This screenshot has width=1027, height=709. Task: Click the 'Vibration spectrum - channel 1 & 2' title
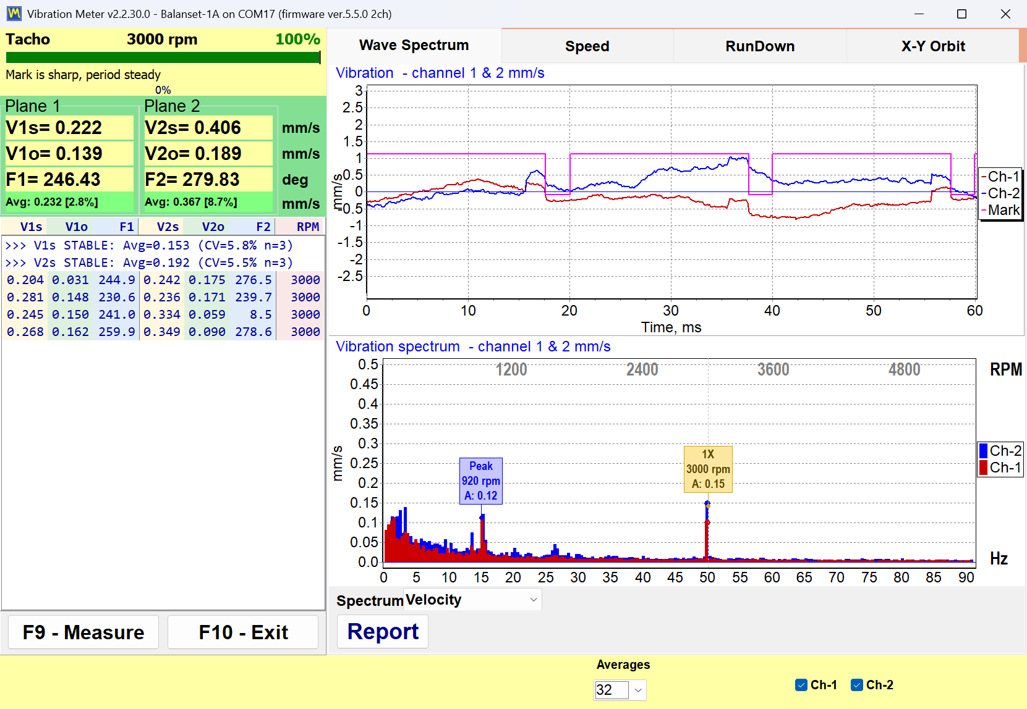[473, 346]
